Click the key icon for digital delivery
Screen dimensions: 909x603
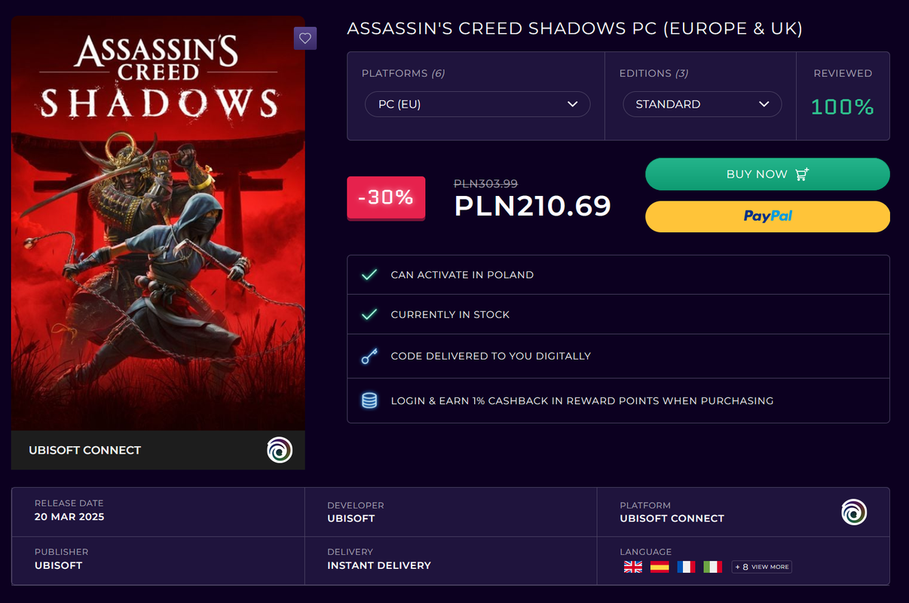(x=369, y=356)
